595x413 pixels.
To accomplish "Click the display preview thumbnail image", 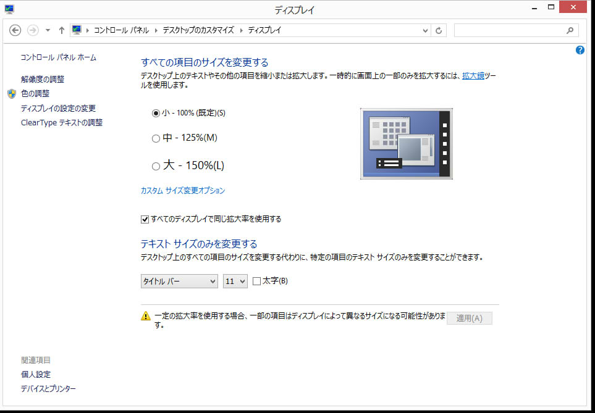I will coord(406,144).
